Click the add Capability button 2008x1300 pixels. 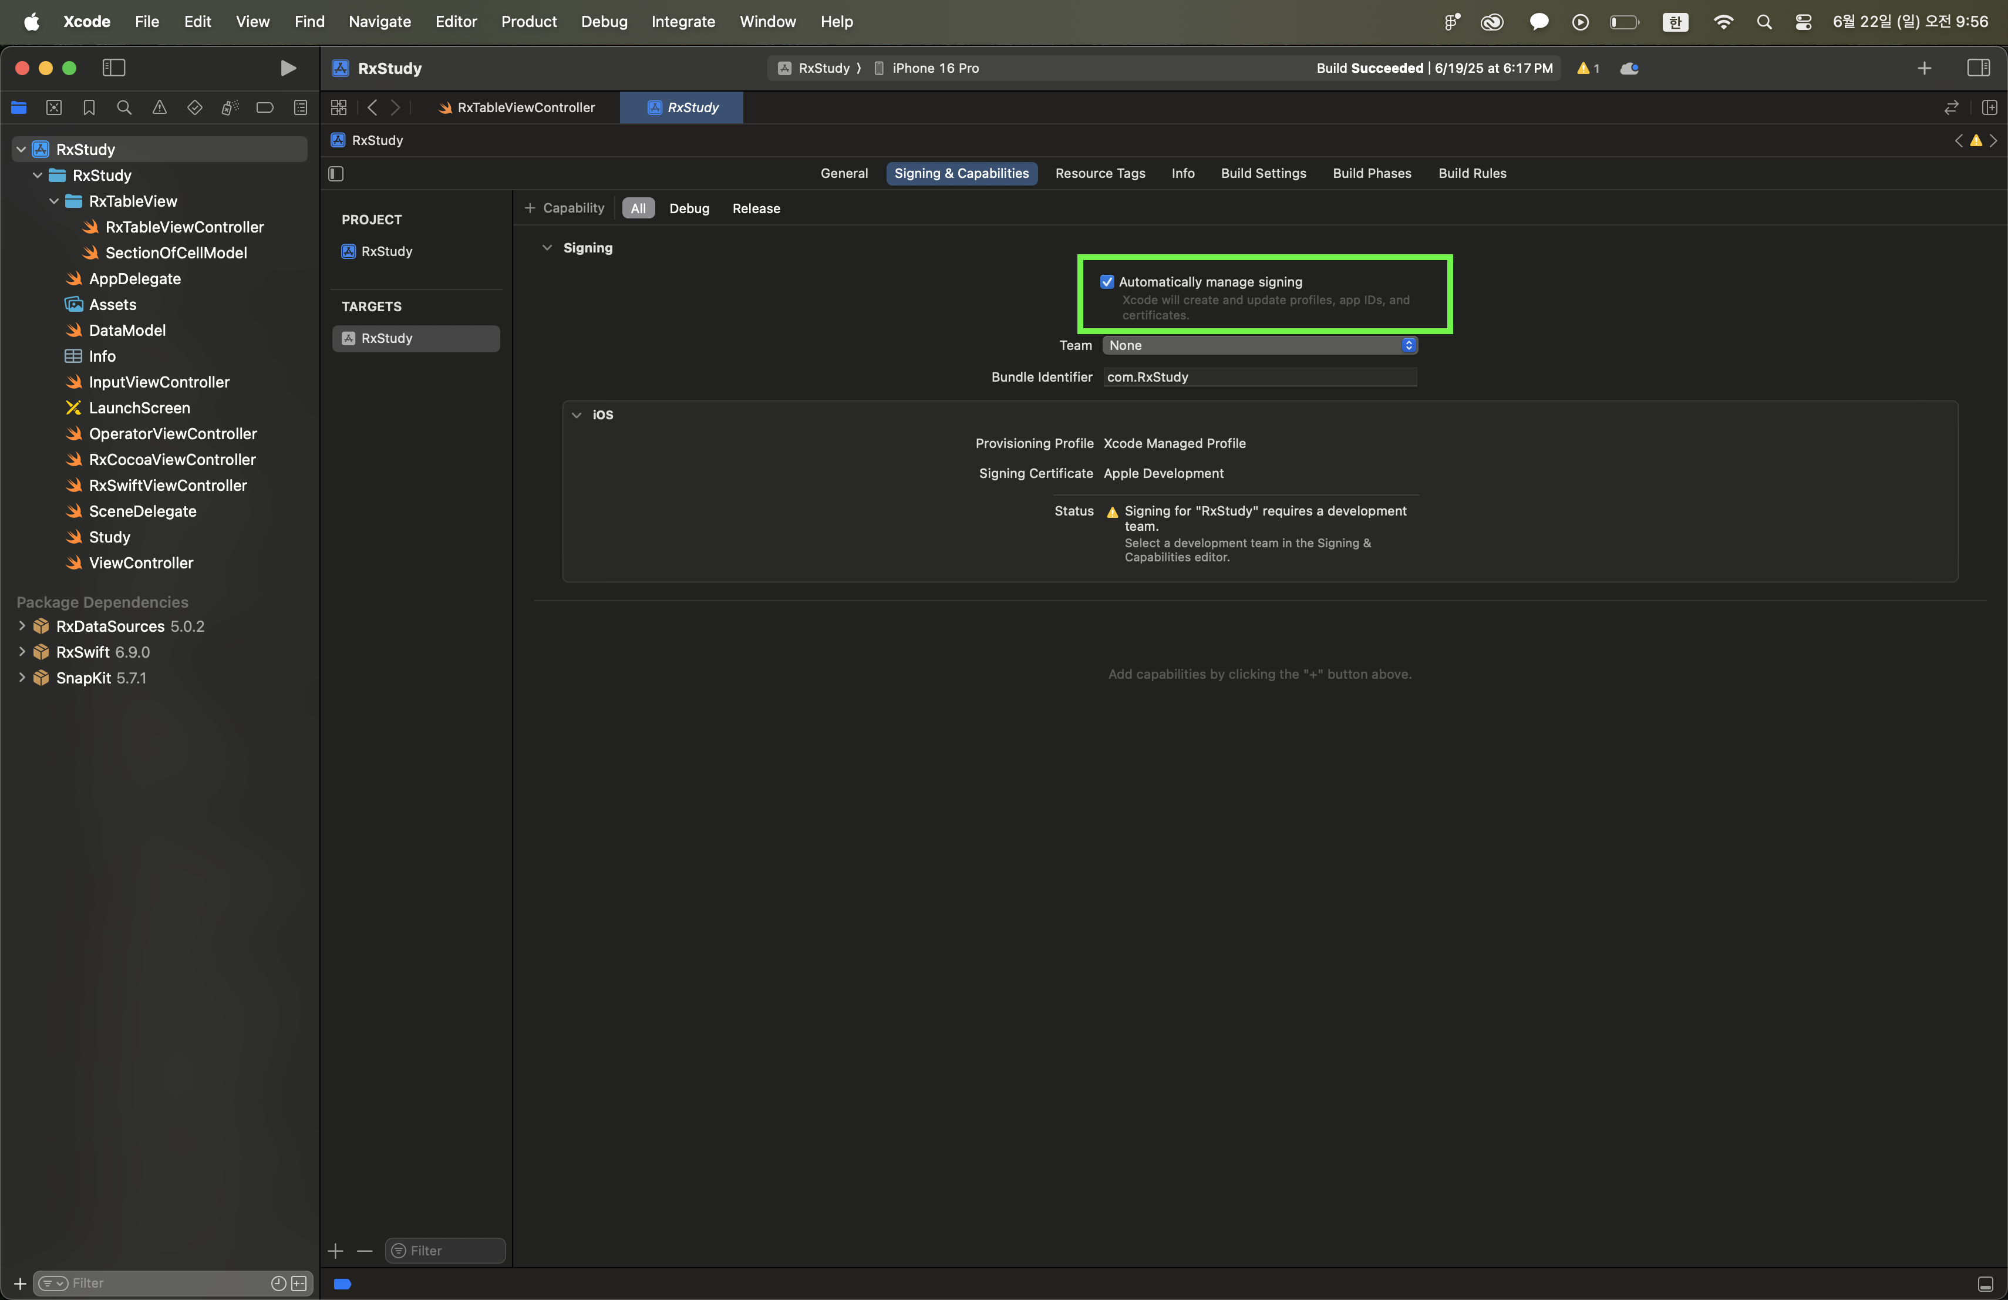(x=564, y=208)
